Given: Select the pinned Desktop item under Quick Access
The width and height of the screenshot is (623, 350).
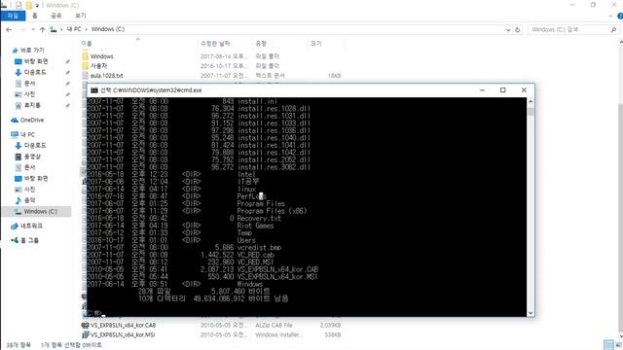Looking at the screenshot, I should pyautogui.click(x=31, y=61).
